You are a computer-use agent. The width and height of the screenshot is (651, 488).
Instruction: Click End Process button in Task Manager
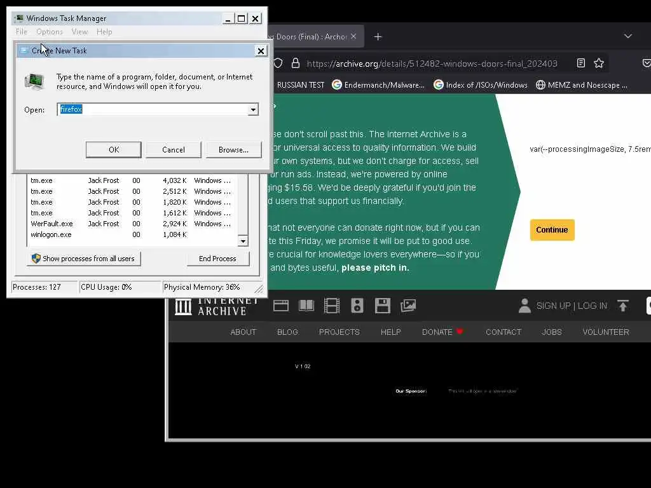217,259
